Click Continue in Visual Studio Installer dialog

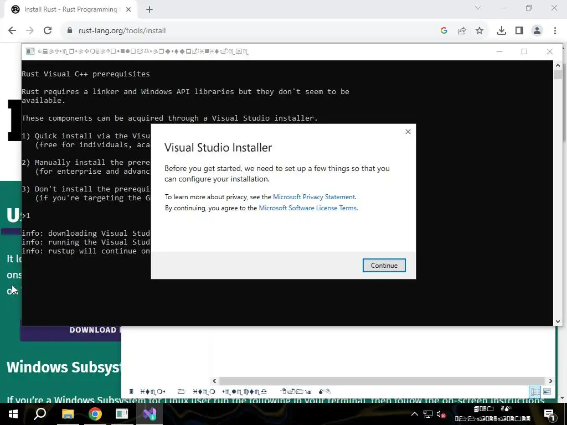pyautogui.click(x=384, y=265)
